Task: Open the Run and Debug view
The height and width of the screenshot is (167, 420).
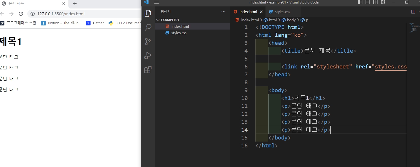Action: 148,56
